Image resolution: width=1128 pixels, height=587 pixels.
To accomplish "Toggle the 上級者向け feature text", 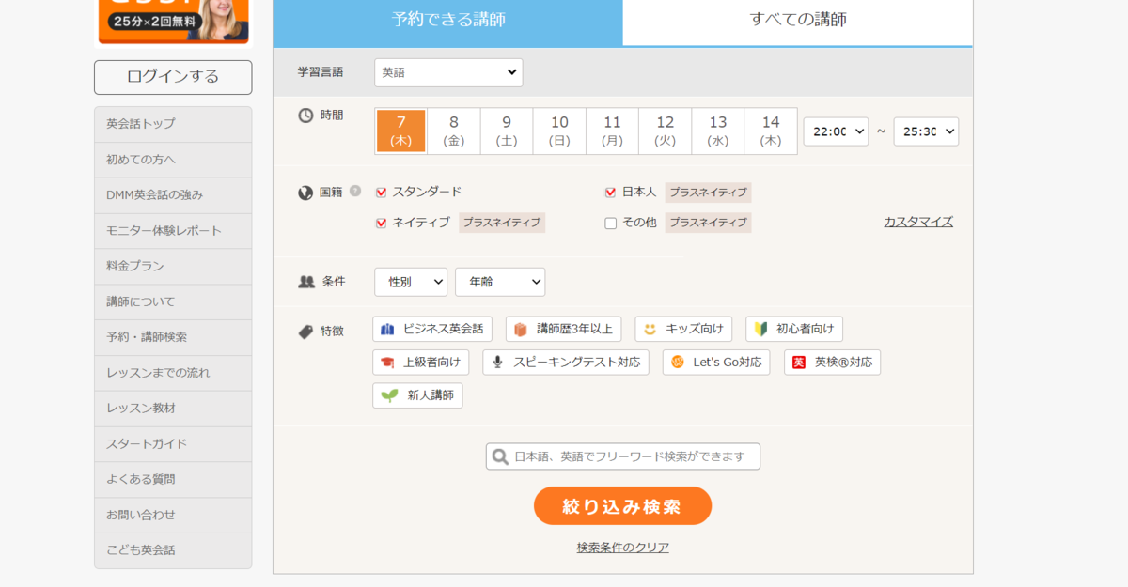I will tap(431, 363).
